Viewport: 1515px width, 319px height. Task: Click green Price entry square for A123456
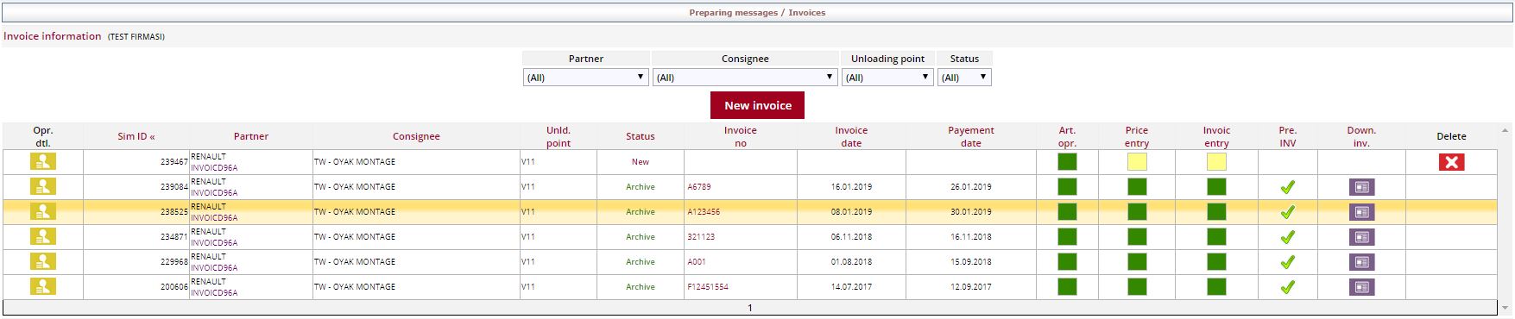1137,212
